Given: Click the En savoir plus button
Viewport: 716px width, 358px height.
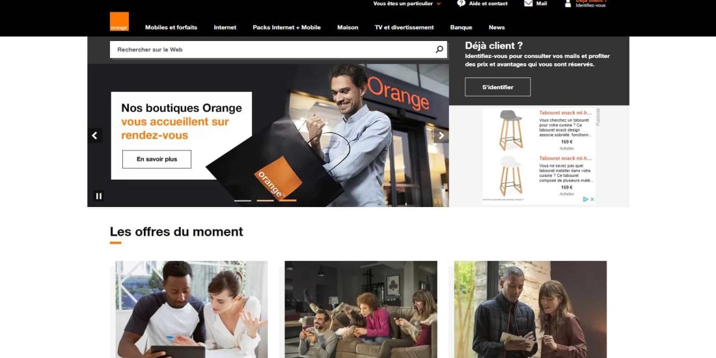Looking at the screenshot, I should (157, 159).
